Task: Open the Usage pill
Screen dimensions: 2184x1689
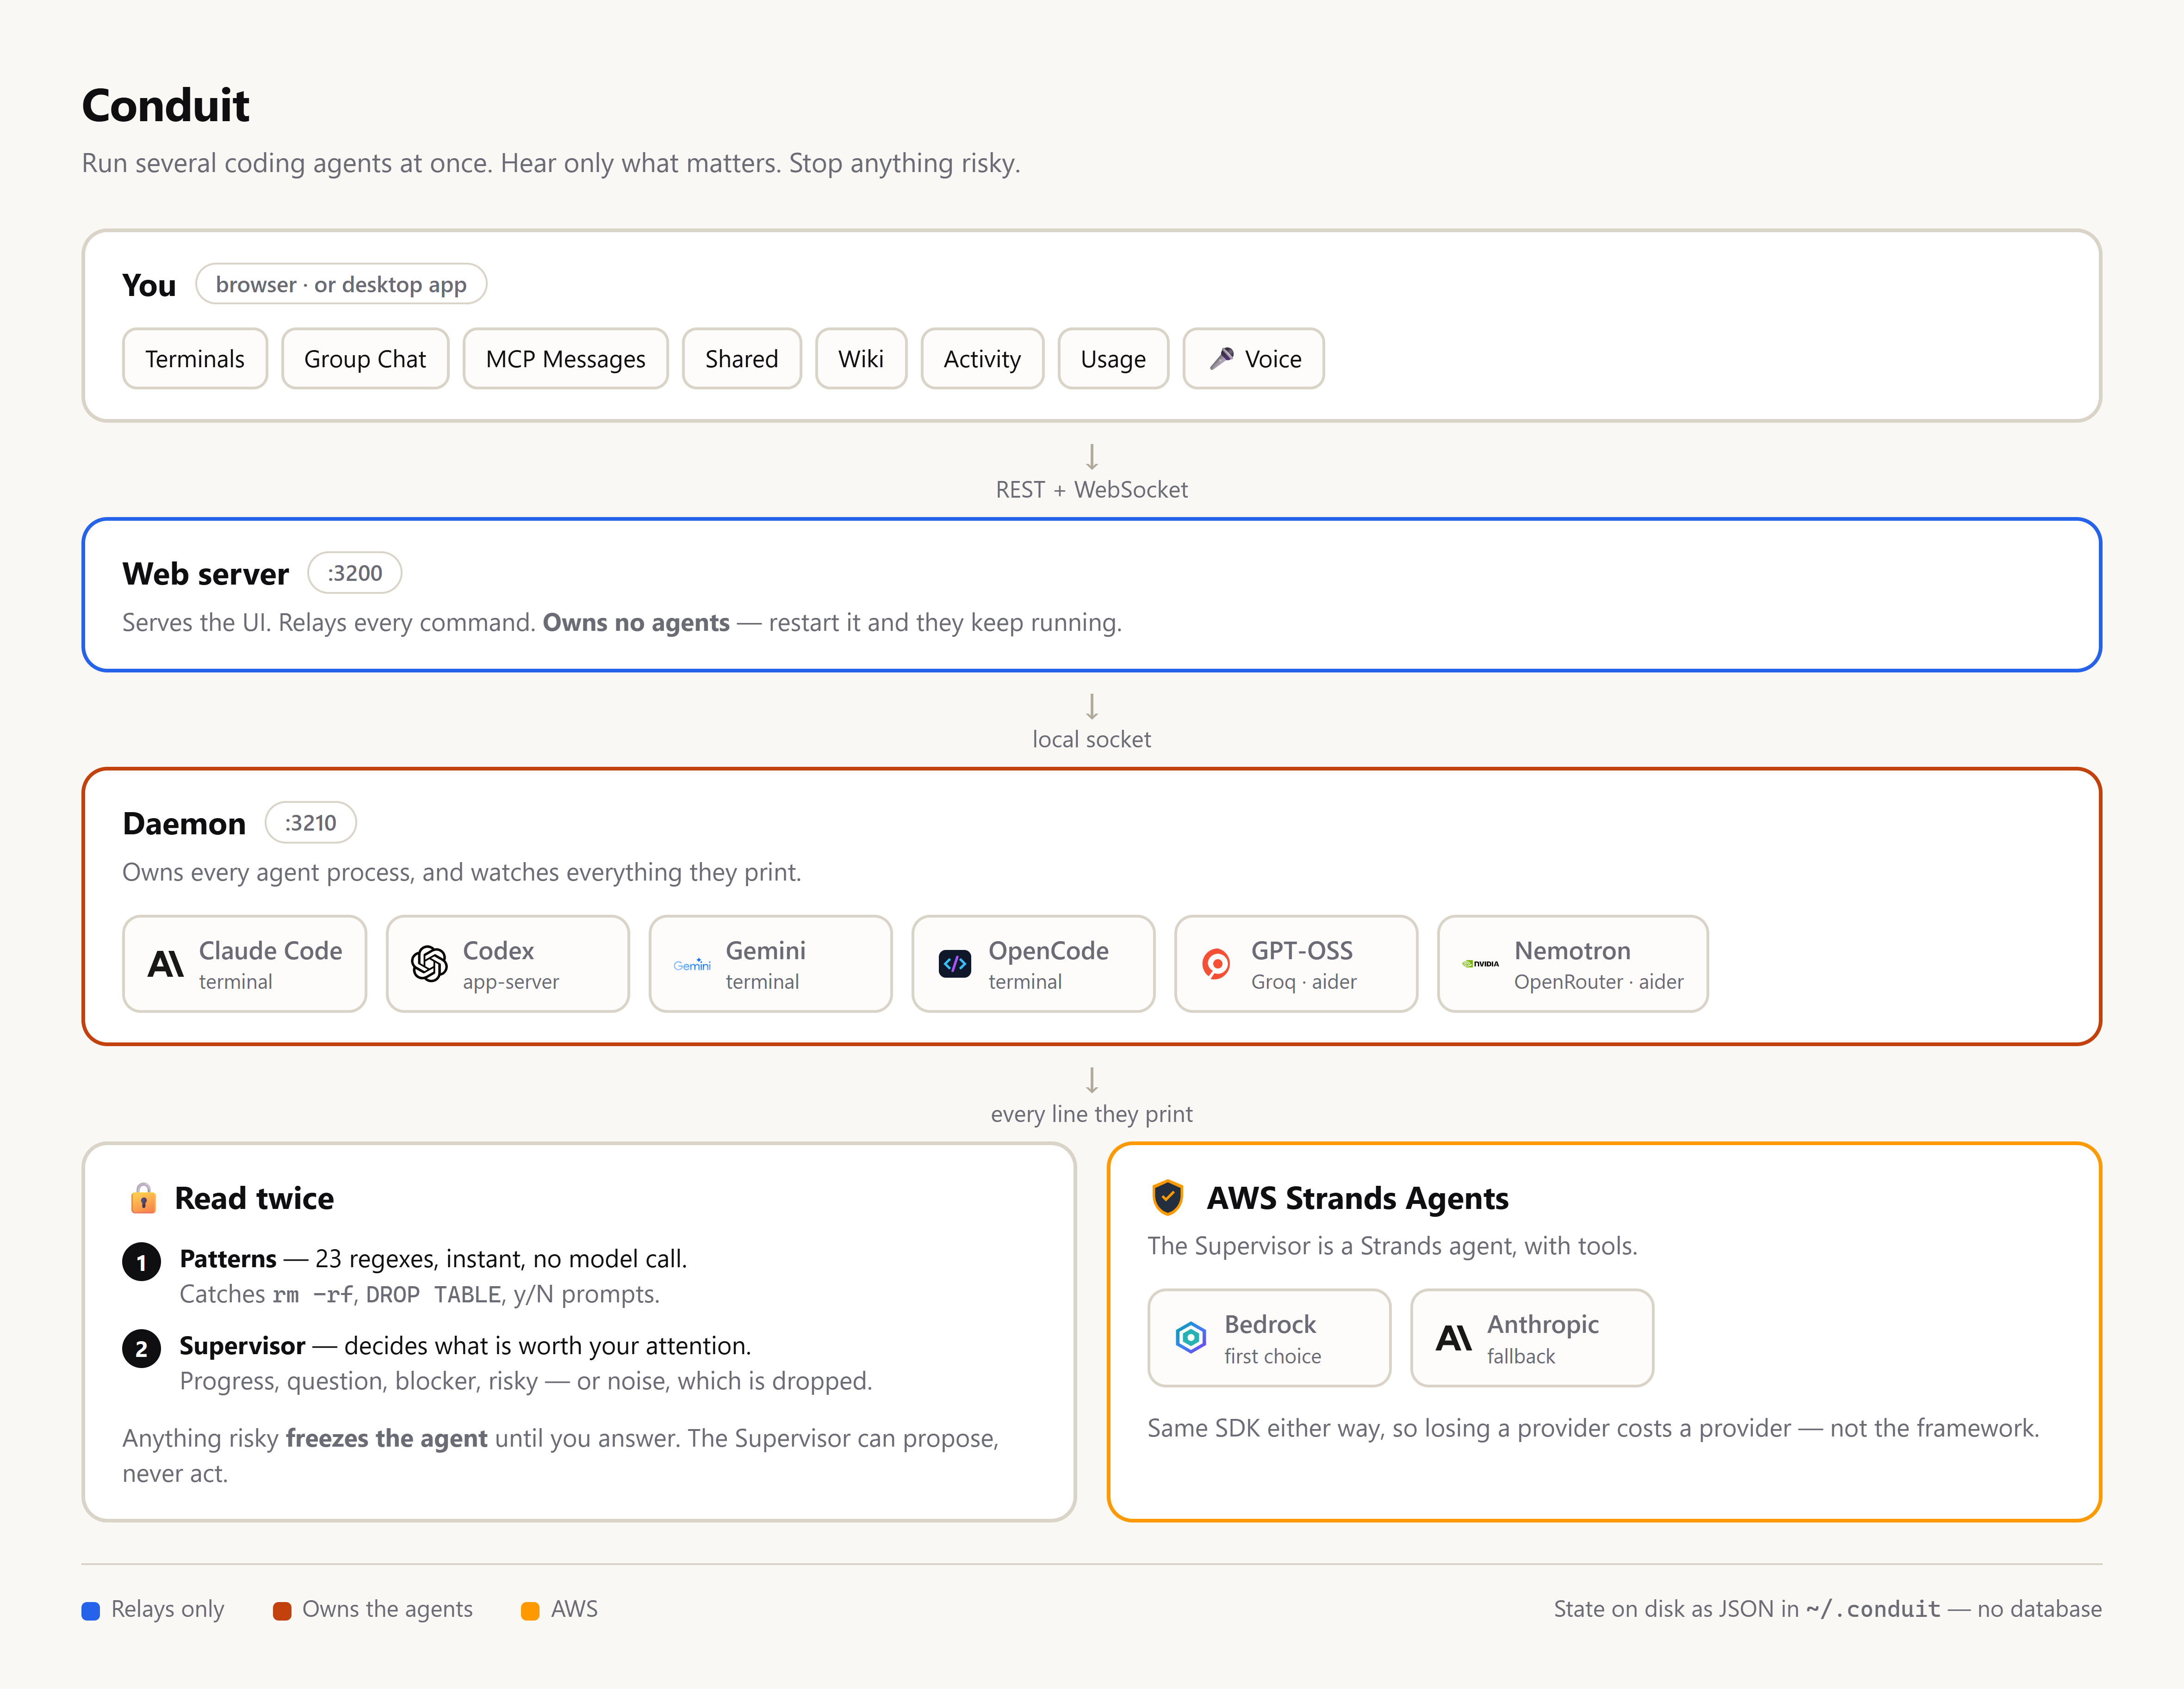Action: (1113, 359)
